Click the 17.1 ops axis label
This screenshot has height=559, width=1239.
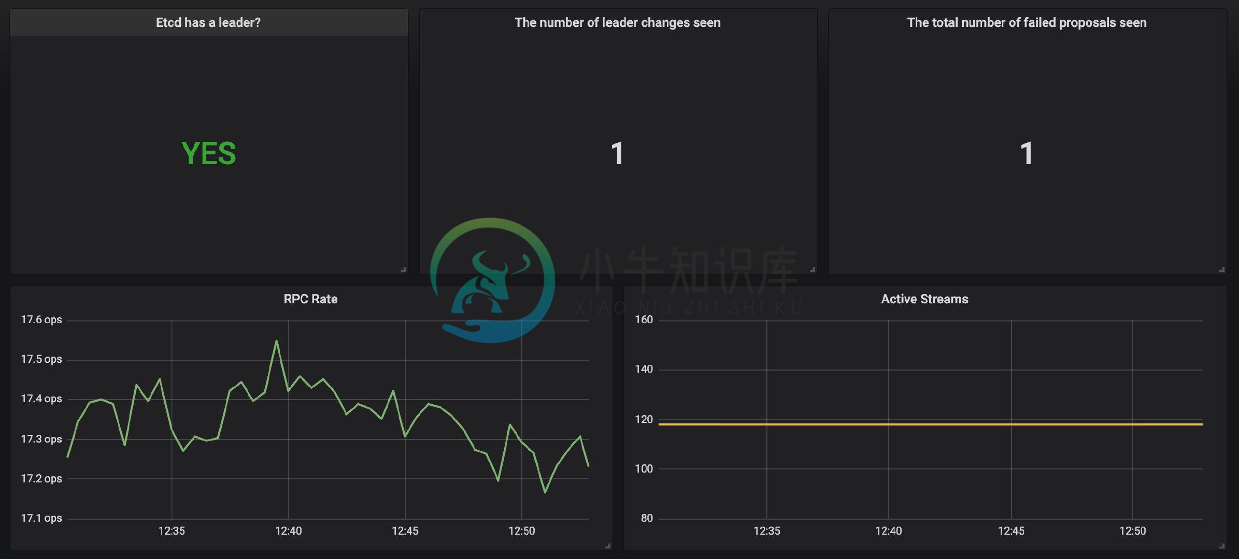pos(41,518)
